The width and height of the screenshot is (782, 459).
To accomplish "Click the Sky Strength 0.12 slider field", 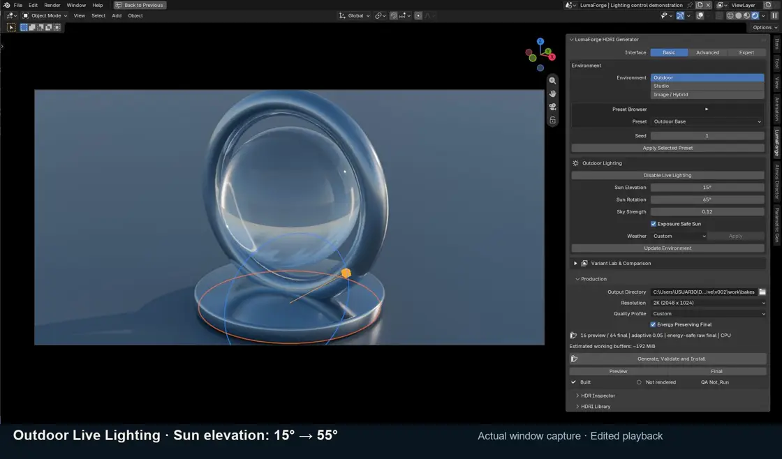I will [x=707, y=212].
